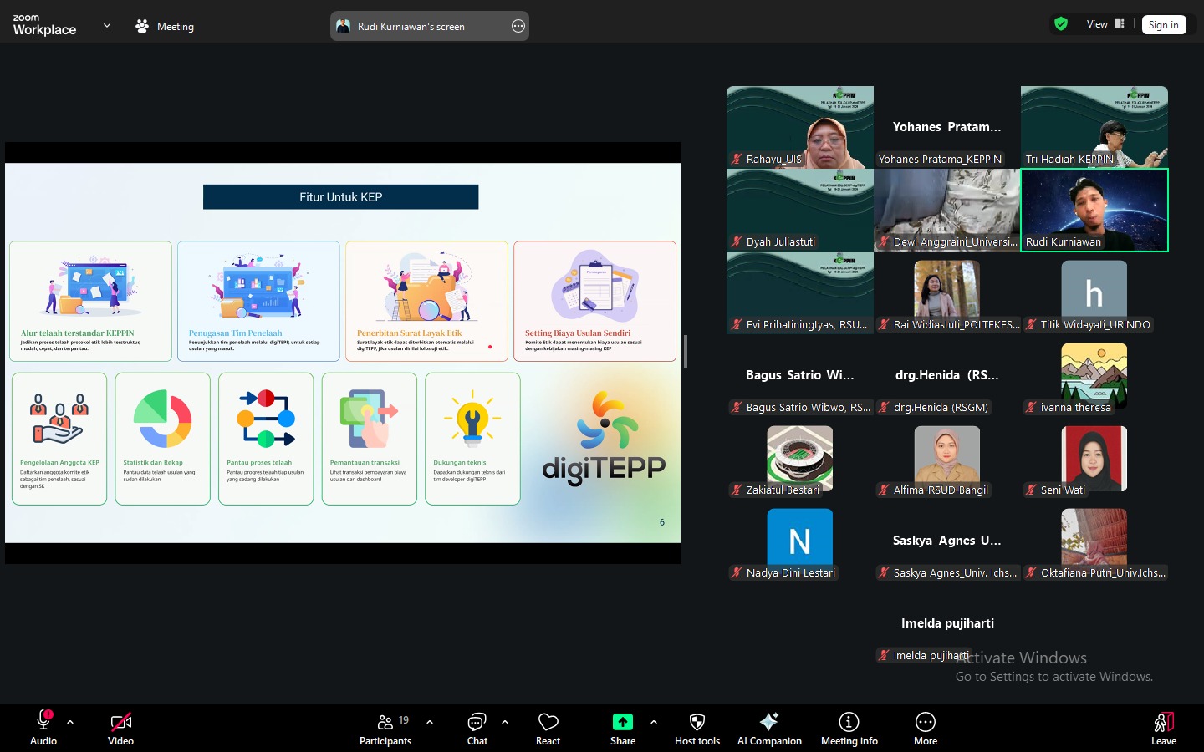Open the Chat panel icon
1204x752 pixels.
477,723
